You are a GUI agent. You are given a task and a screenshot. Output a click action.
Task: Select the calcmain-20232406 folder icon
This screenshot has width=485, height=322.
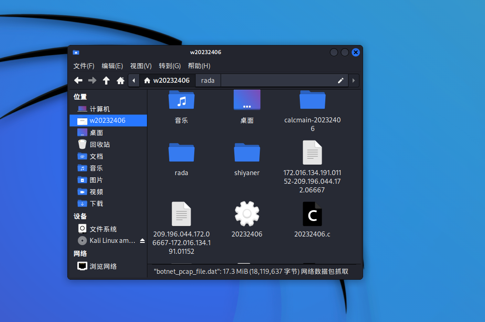[313, 100]
